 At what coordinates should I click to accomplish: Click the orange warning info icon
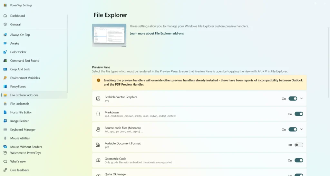coord(98,80)
